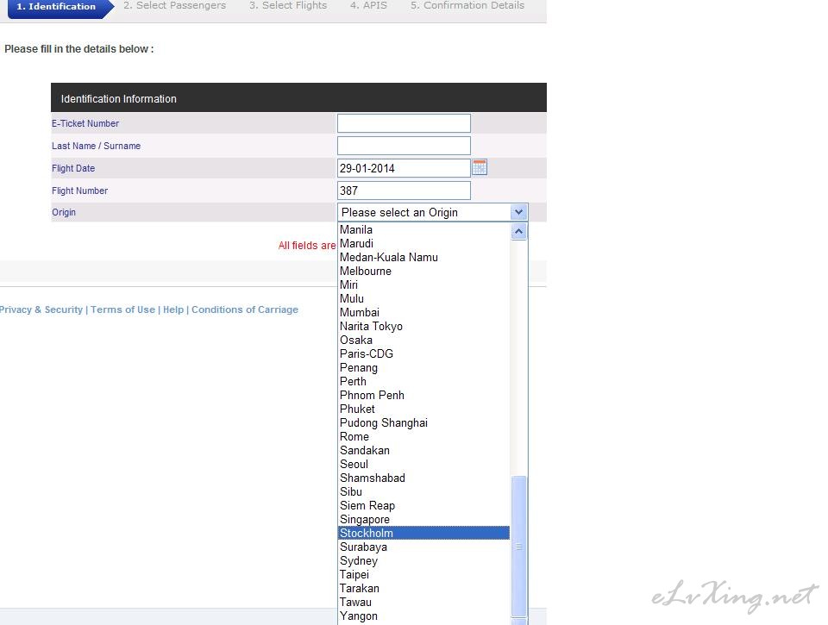The image size is (828, 625).
Task: Open the Help link
Action: pos(173,309)
